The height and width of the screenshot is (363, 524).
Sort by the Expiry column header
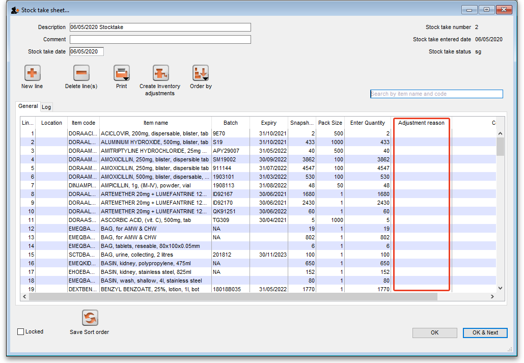pos(268,123)
